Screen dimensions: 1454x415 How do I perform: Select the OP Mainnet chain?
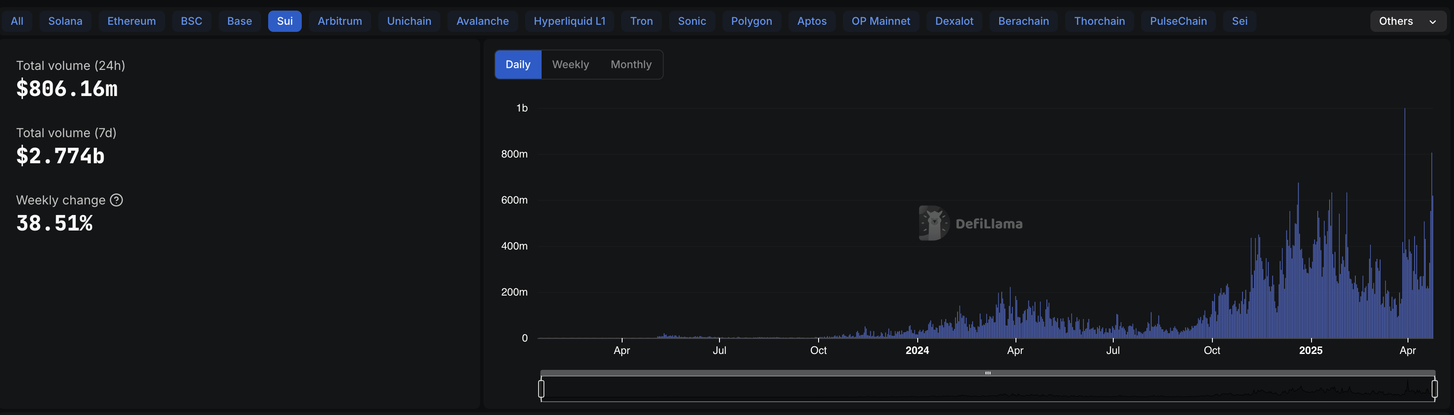(881, 21)
